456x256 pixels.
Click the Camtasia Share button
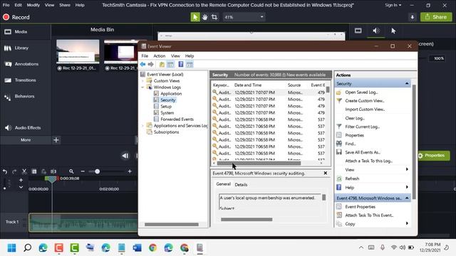pyautogui.click(x=436, y=17)
